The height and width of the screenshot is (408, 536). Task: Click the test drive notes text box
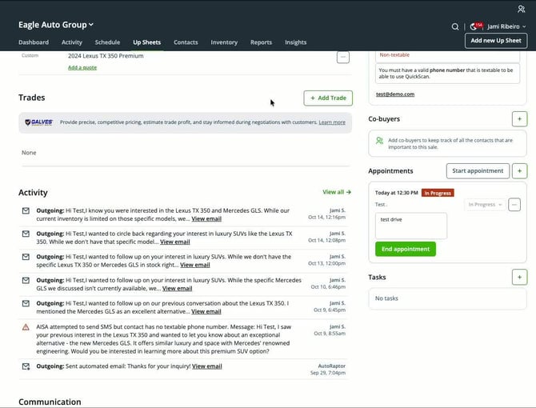pyautogui.click(x=410, y=226)
